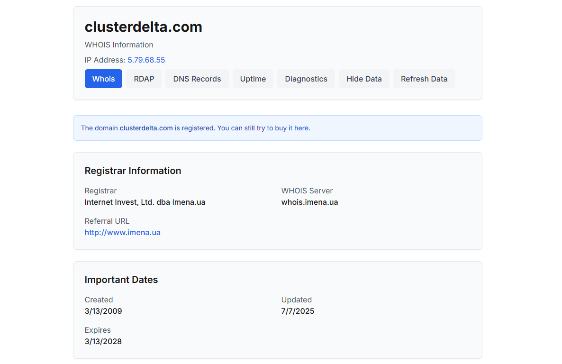562x364 pixels.
Task: Click the registrar name Internet Invest, Ltd.
Action: pos(145,202)
